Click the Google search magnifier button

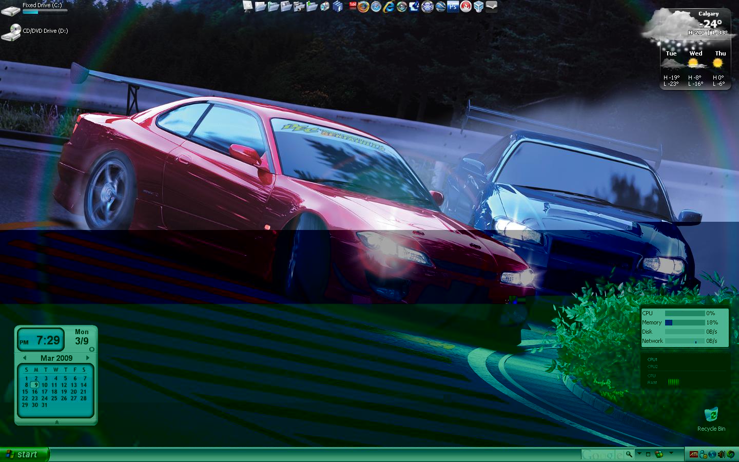point(629,454)
